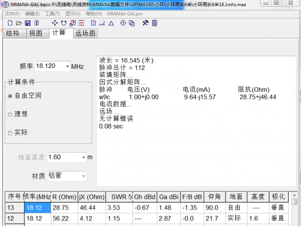Click MMANA-GAL application icon in title bar
The height and width of the screenshot is (226, 301).
coord(6,4)
